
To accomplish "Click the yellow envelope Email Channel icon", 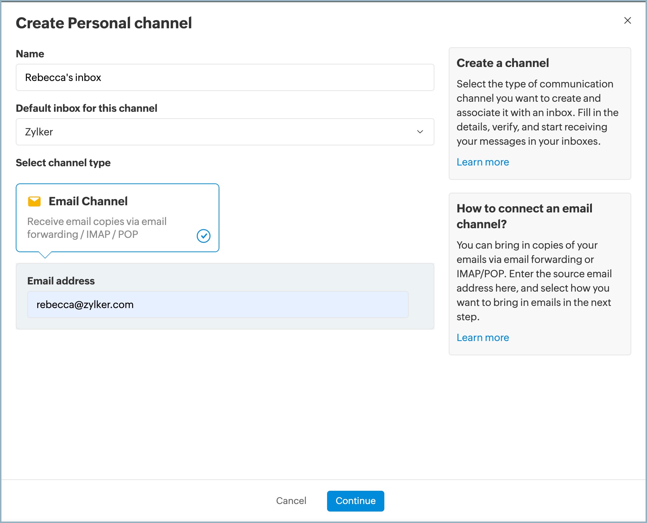I will tap(34, 202).
